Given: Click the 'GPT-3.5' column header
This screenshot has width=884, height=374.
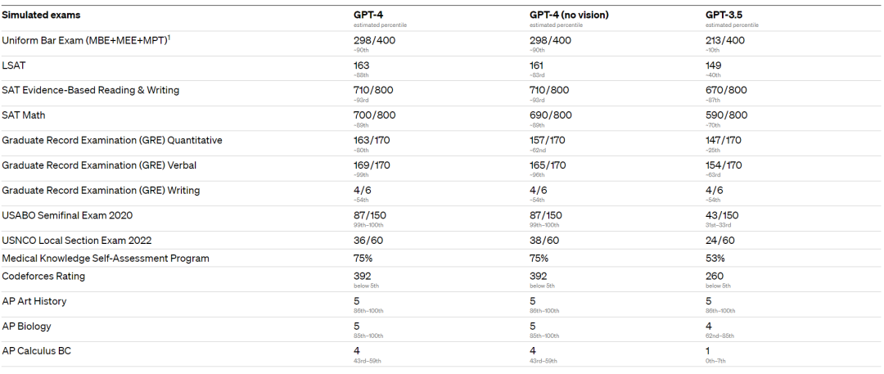Looking at the screenshot, I should [723, 16].
